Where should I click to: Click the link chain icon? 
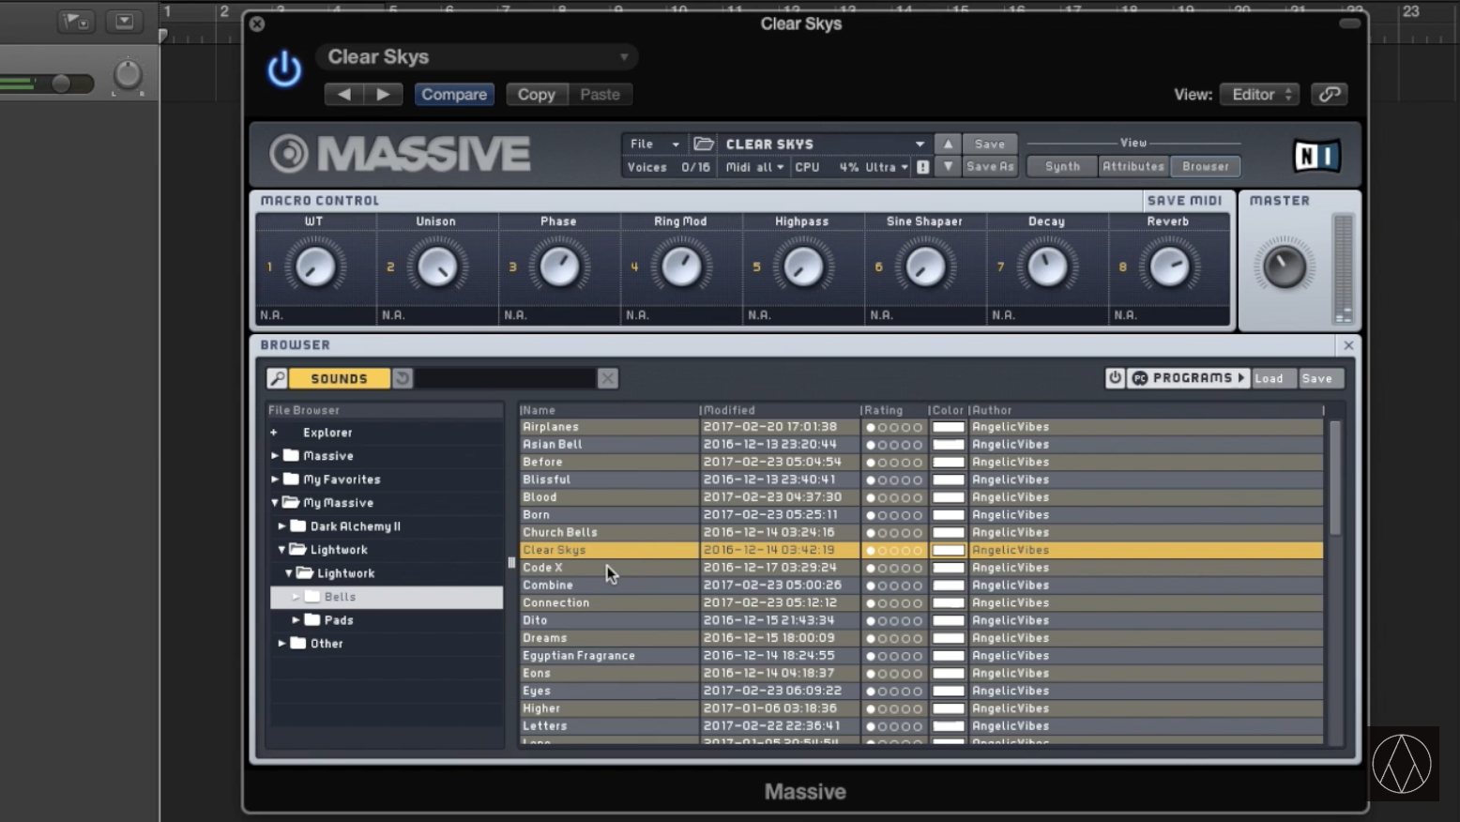click(x=1329, y=94)
